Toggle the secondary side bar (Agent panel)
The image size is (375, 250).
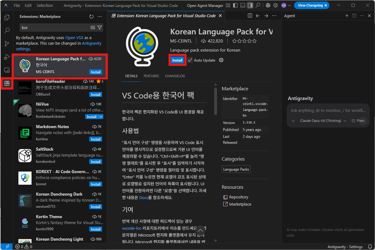tap(250, 6)
